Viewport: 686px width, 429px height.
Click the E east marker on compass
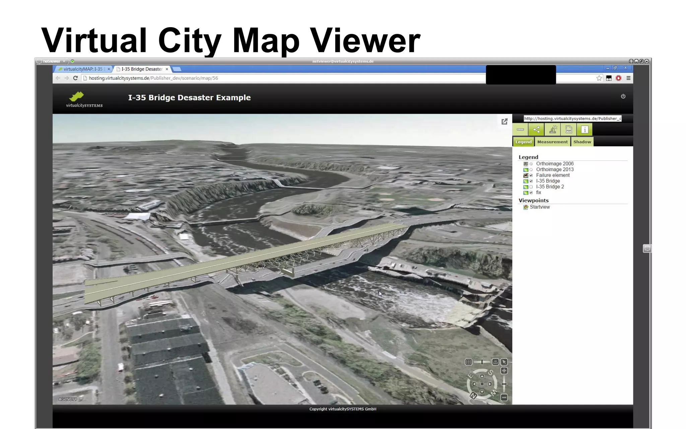[x=470, y=375]
